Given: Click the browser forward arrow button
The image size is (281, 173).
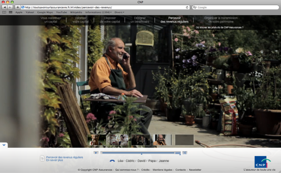Looking at the screenshot, I should click(10, 7).
